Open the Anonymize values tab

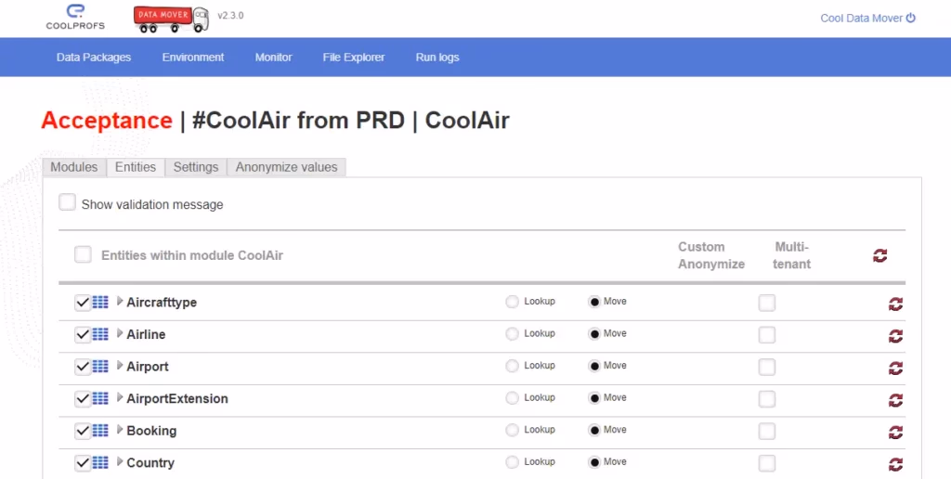point(287,167)
